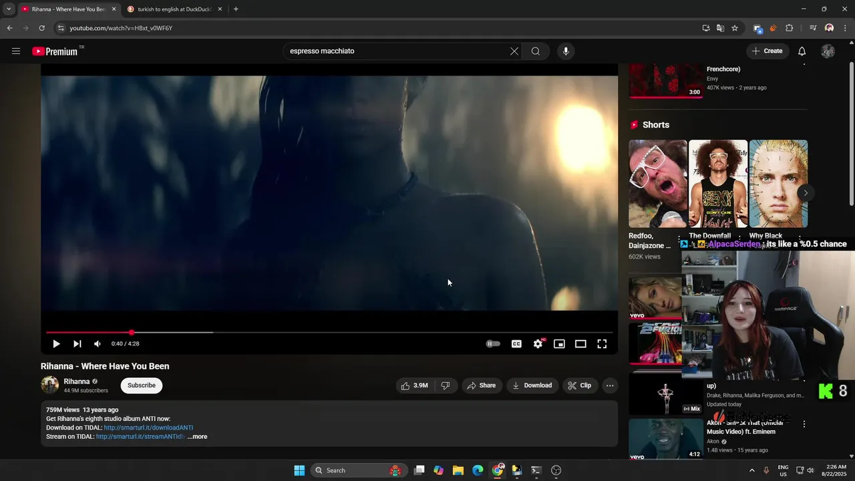
Task: Open the Windows Start menu
Action: click(x=299, y=470)
